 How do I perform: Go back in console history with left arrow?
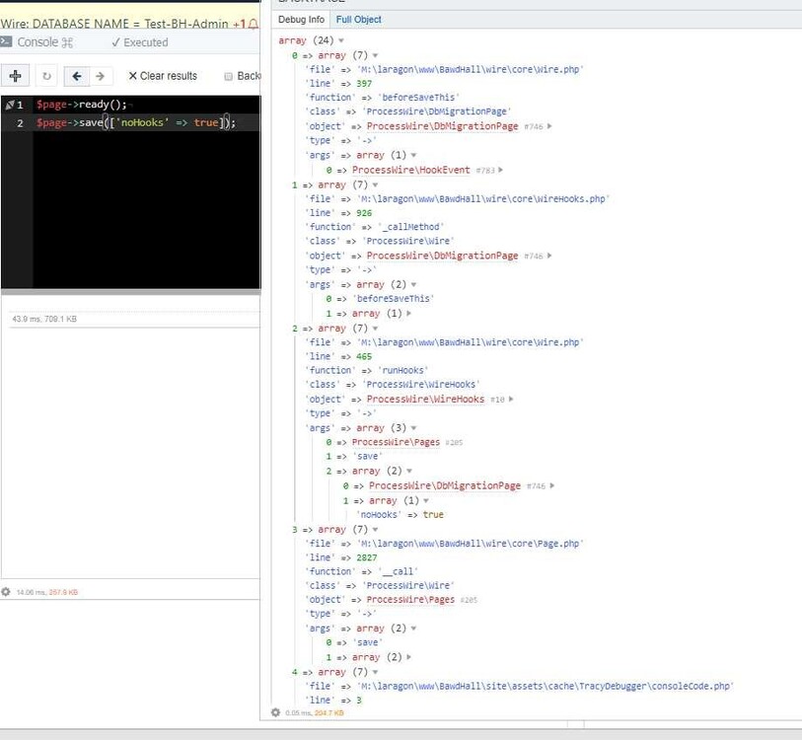[x=76, y=76]
